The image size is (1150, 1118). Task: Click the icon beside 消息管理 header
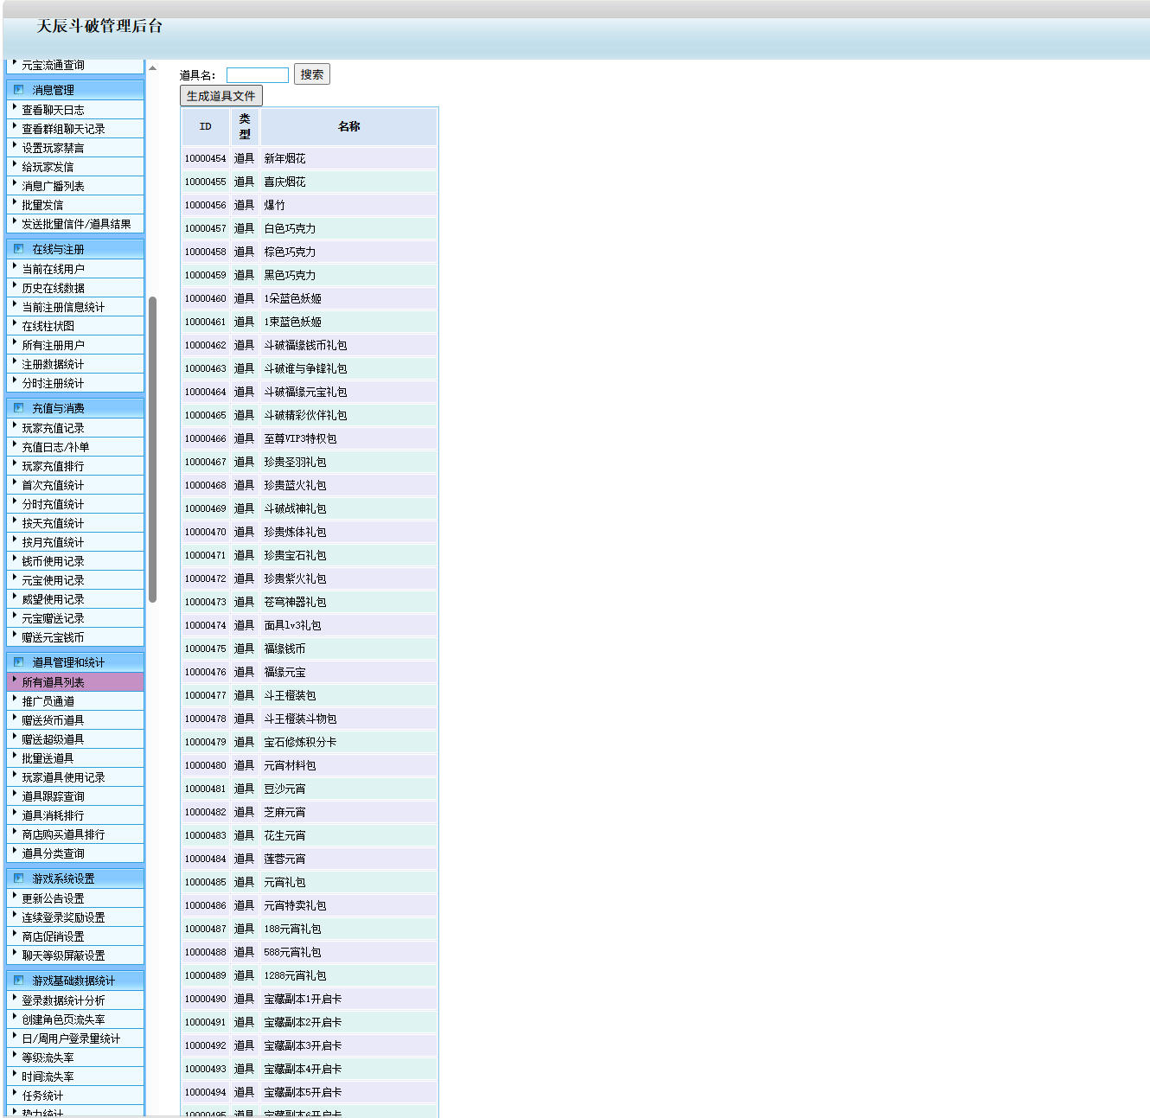18,90
